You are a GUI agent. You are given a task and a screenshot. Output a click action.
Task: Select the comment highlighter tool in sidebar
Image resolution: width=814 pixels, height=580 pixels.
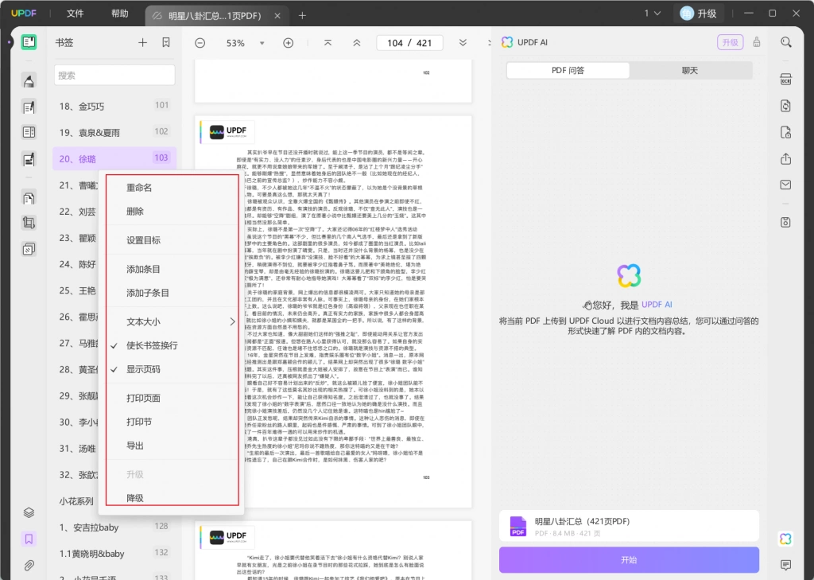click(x=29, y=80)
